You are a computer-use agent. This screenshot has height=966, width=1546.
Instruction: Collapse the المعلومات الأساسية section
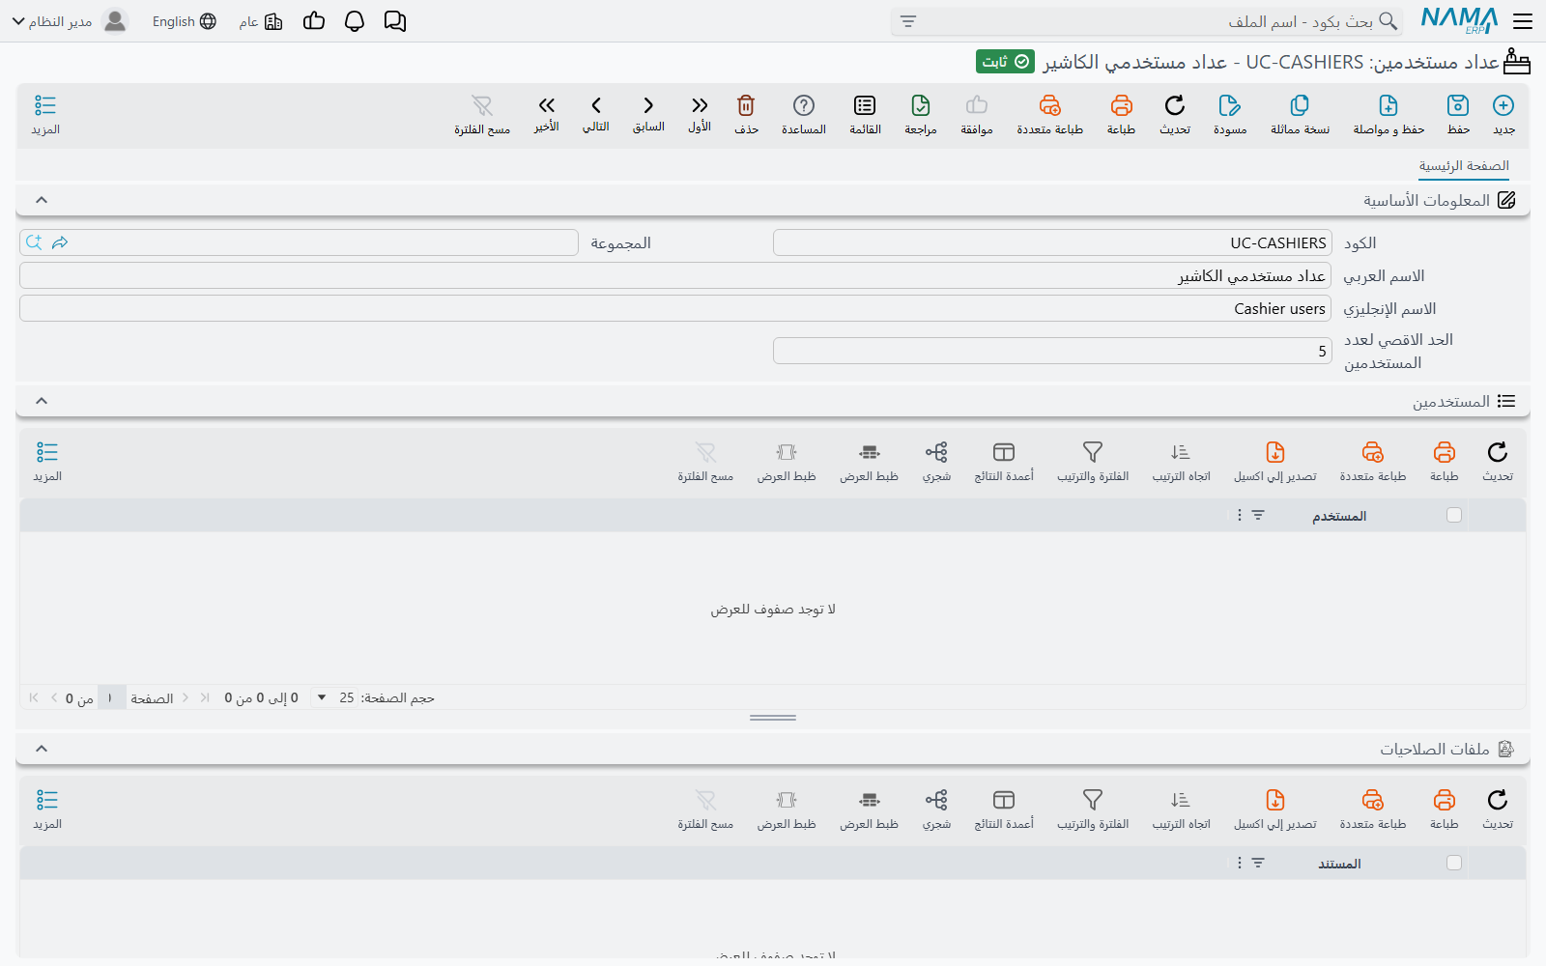point(42,200)
